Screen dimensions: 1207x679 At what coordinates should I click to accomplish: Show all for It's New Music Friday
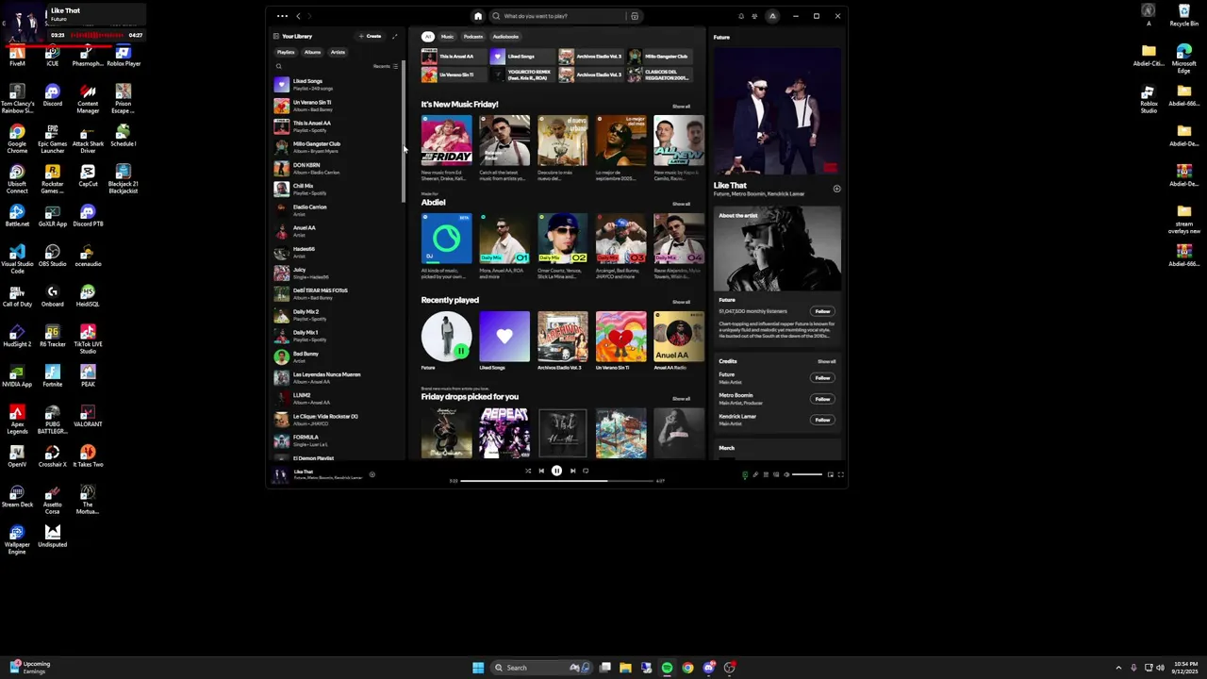click(681, 106)
